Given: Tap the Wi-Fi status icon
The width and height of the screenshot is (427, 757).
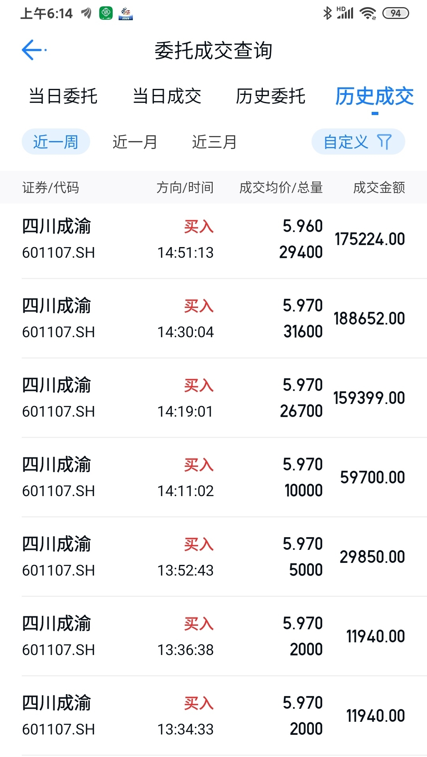Looking at the screenshot, I should [x=368, y=13].
